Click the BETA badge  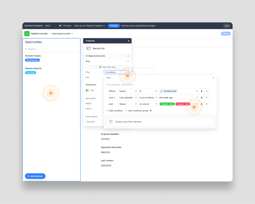48,26
